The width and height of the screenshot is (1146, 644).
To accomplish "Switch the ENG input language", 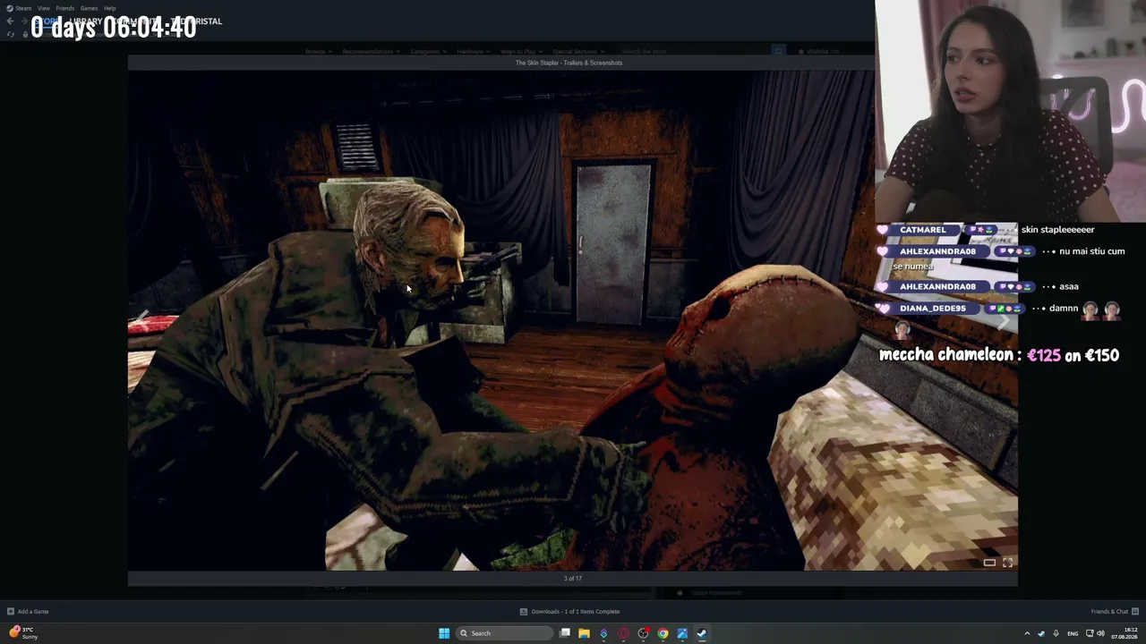I will click(1073, 634).
